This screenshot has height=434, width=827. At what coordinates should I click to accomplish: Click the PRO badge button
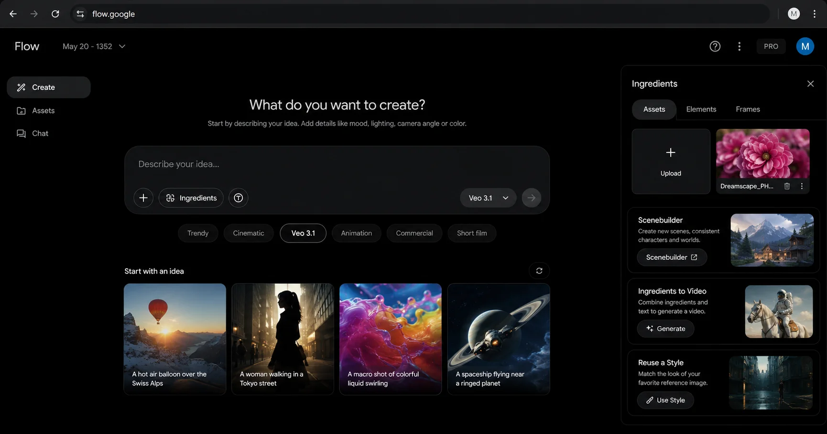click(x=771, y=46)
